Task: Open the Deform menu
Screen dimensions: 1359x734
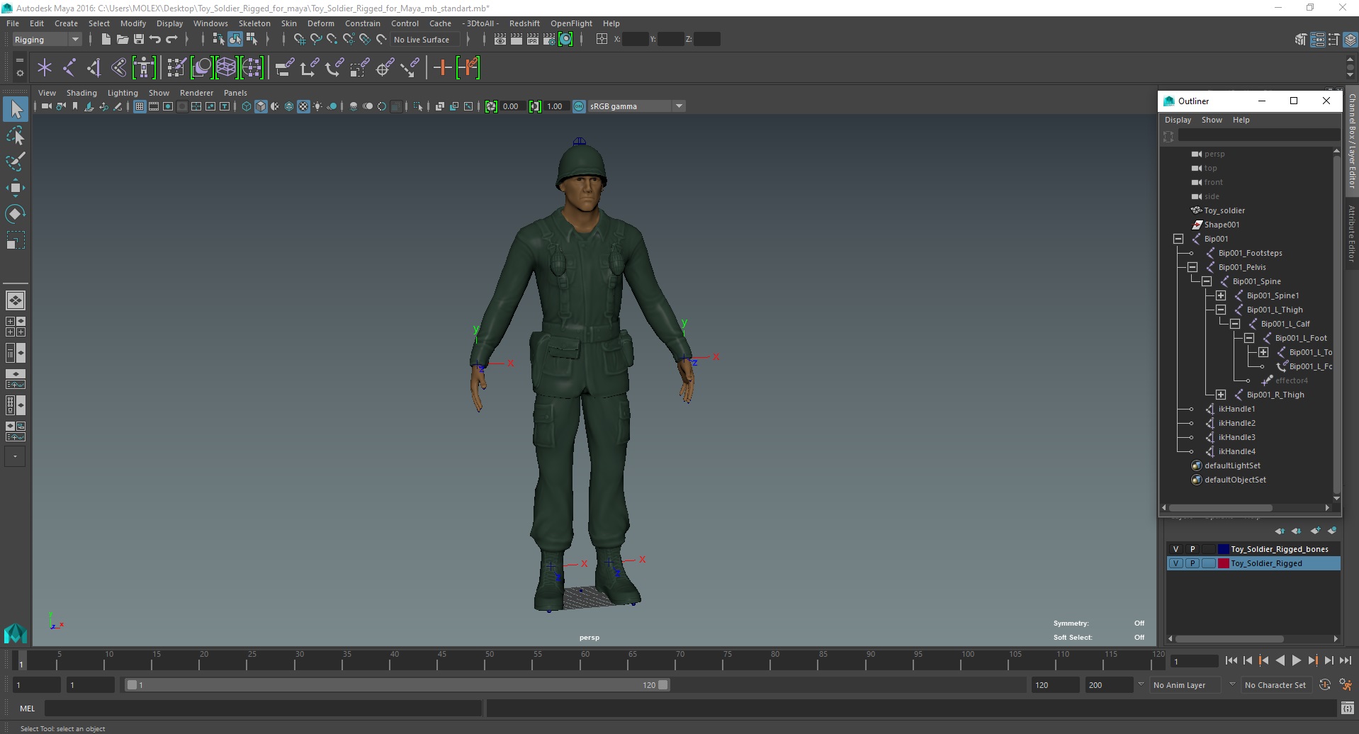Action: tap(320, 23)
